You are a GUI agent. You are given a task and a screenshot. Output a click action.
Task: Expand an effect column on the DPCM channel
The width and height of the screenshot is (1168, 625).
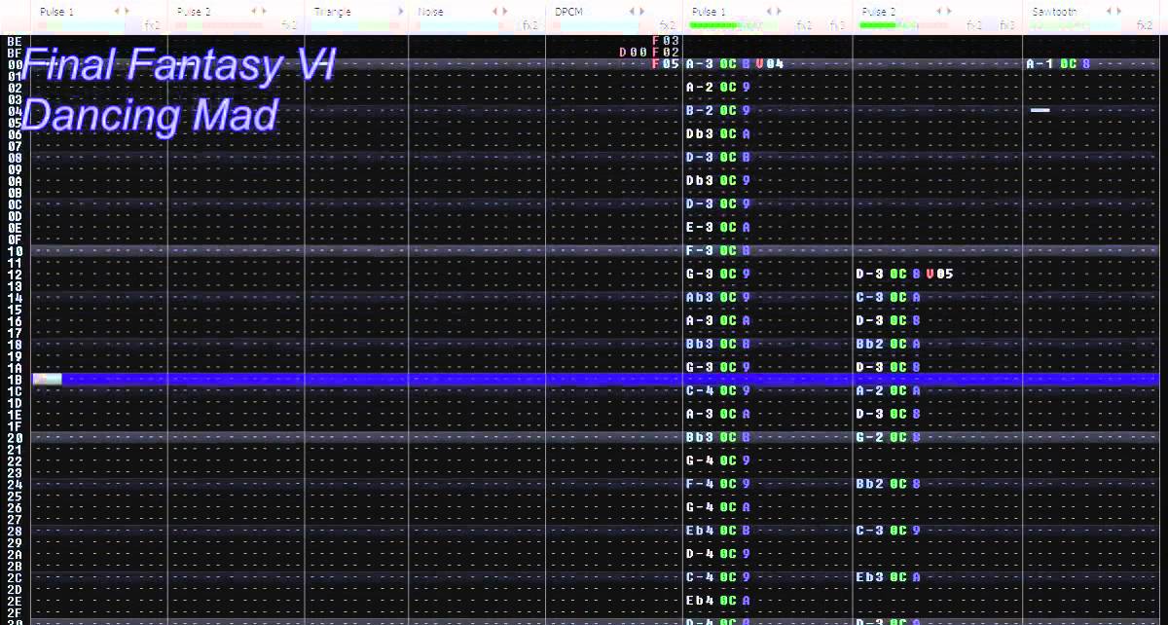pos(642,12)
